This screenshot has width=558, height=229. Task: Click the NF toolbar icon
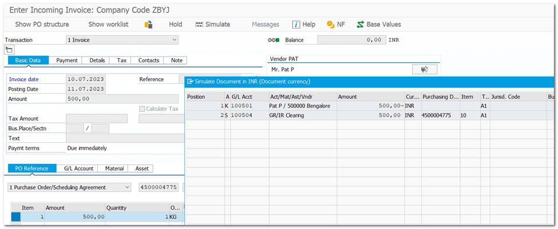coord(330,25)
